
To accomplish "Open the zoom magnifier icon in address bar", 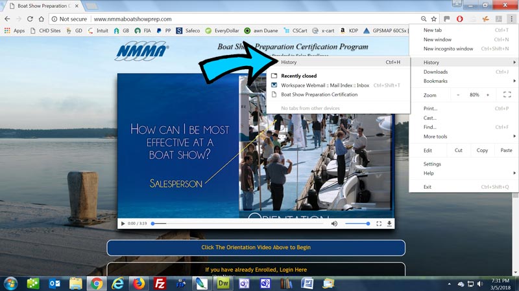I will [x=424, y=19].
